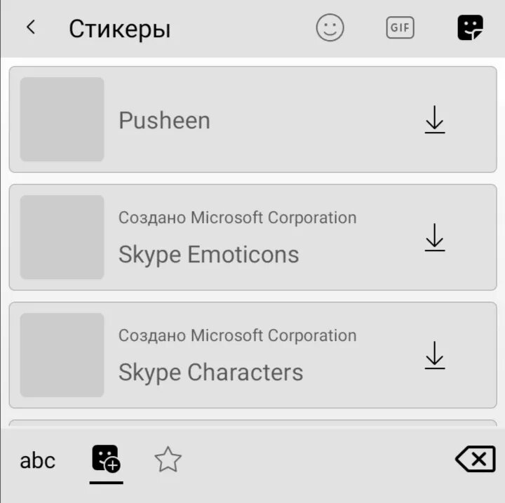The width and height of the screenshot is (505, 503).
Task: Switch to the GIF panel
Action: (x=400, y=28)
